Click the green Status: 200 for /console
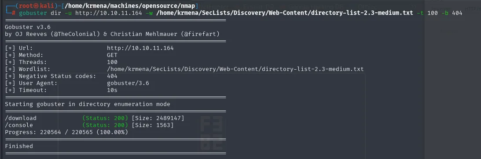This screenshot has width=481, height=159. click(x=105, y=125)
